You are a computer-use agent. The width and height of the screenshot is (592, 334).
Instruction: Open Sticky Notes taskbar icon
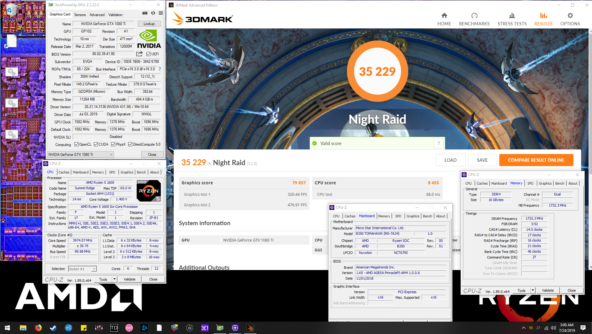coord(83,328)
